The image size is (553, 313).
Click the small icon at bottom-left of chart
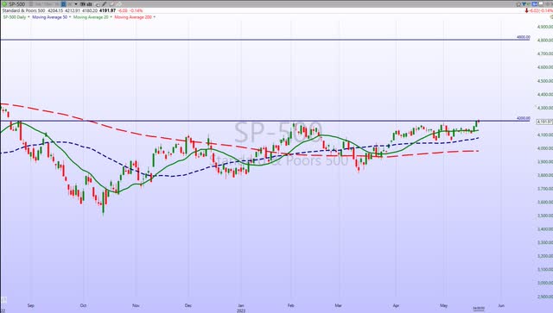3,300
